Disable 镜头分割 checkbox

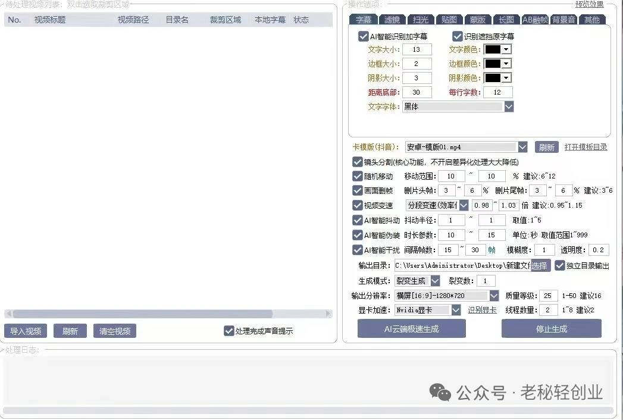[x=358, y=162]
